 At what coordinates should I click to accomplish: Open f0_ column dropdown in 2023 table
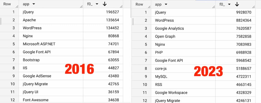pyautogui.click(x=229, y=4)
